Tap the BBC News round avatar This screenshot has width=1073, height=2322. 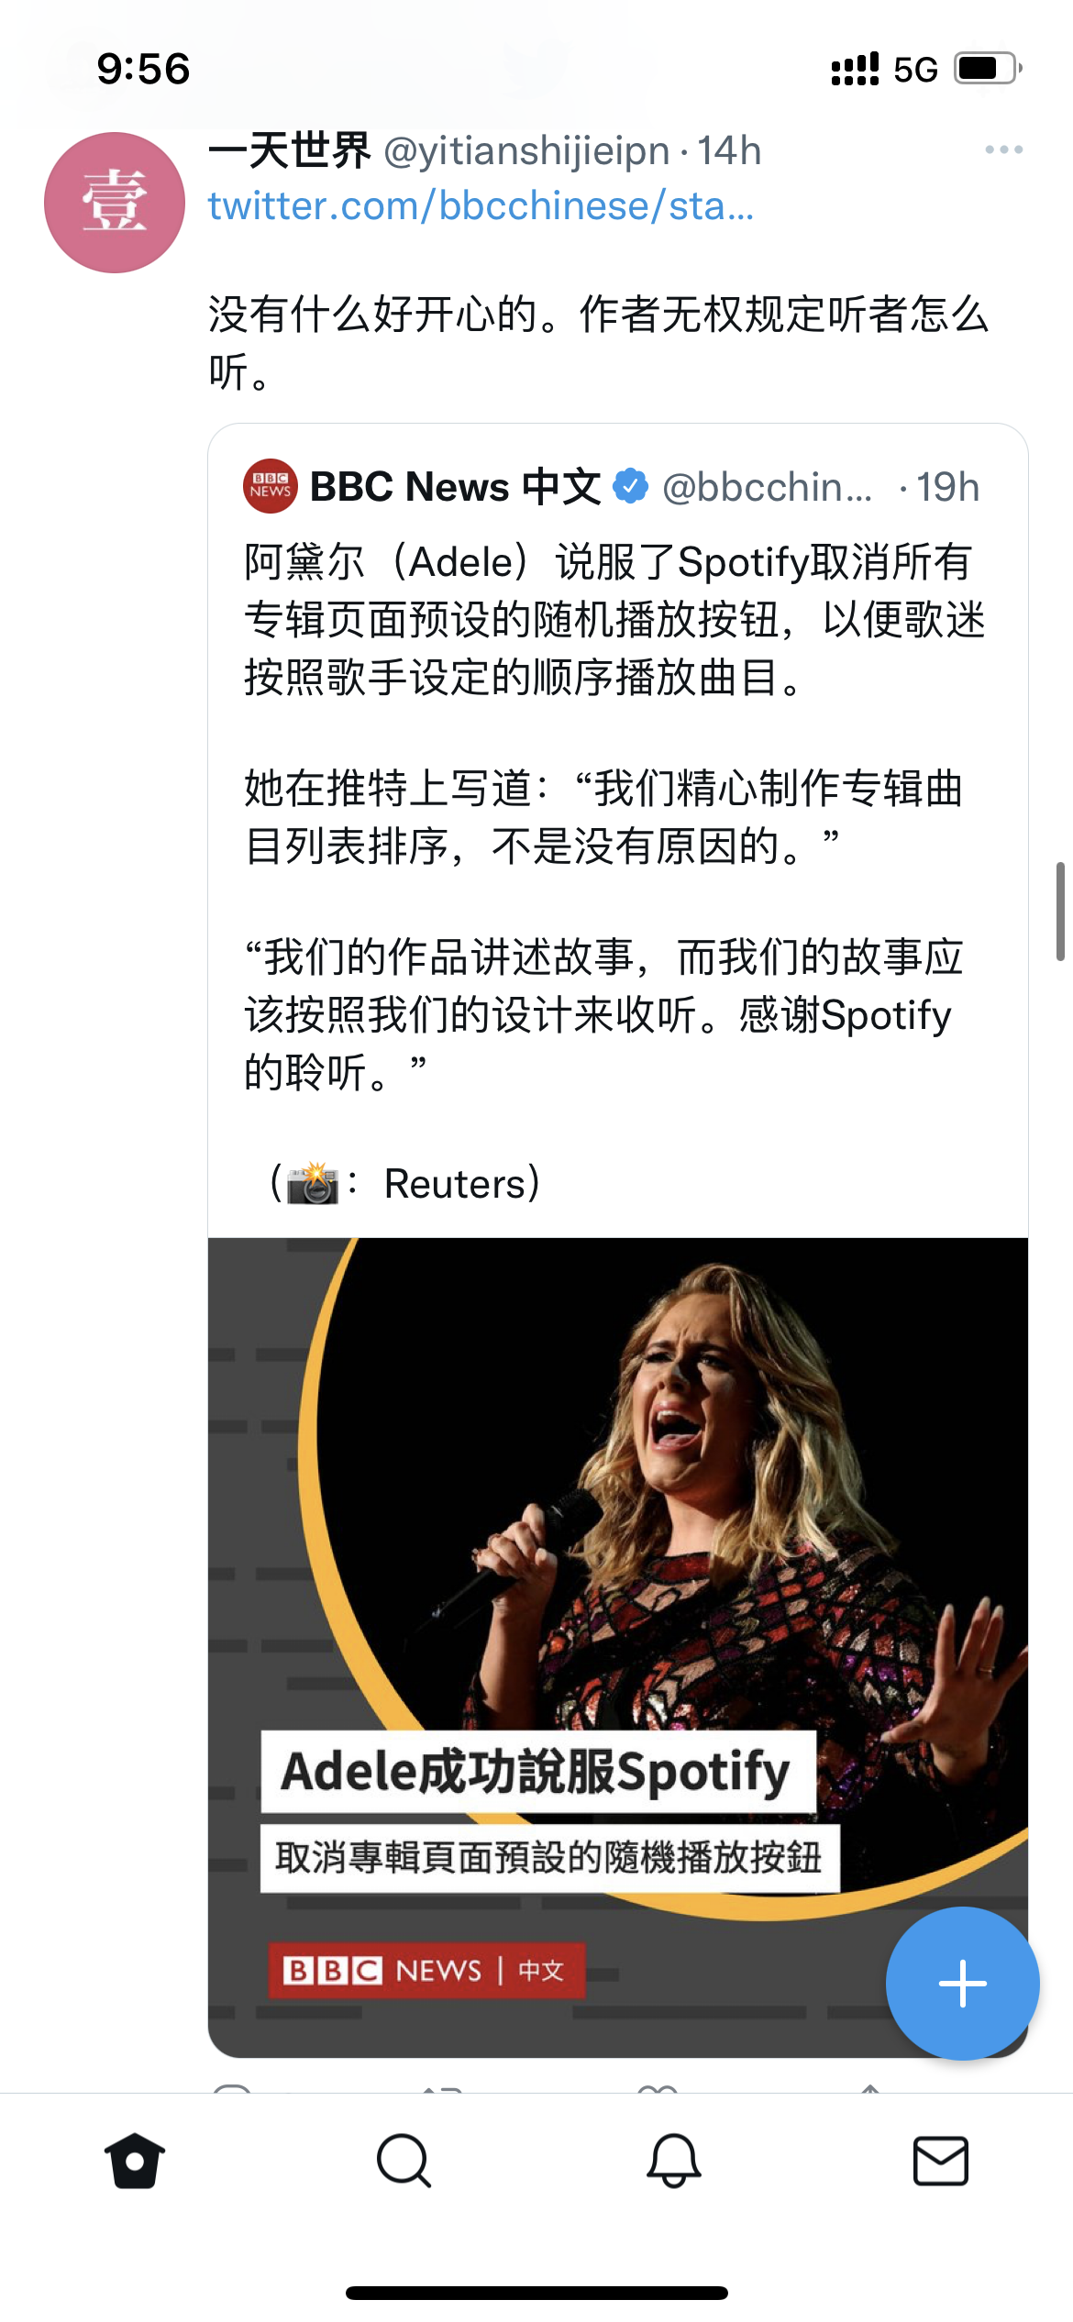click(271, 486)
